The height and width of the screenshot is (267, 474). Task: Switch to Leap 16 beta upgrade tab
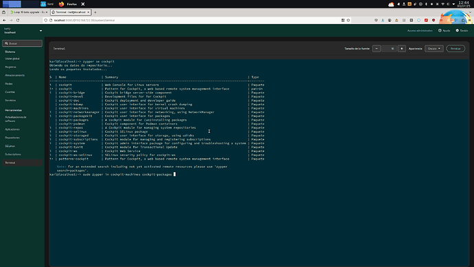[x=28, y=12]
